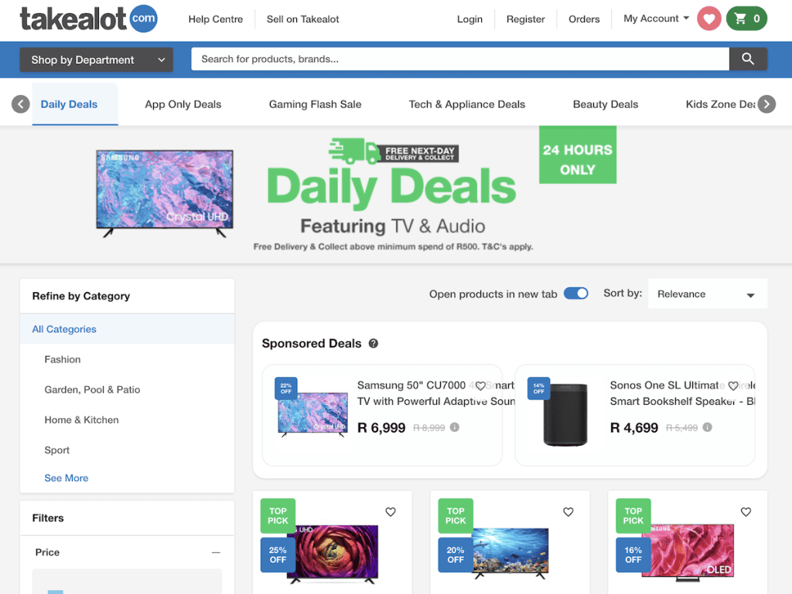The width and height of the screenshot is (792, 594).
Task: Open the shopping cart
Action: (x=746, y=18)
